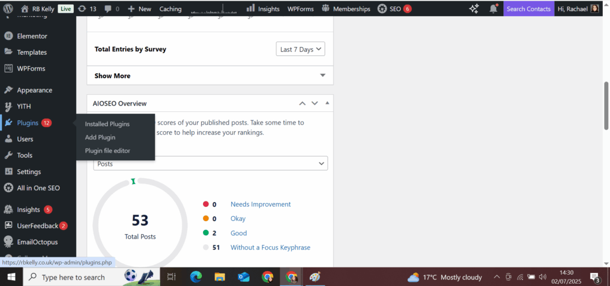Image resolution: width=610 pixels, height=286 pixels.
Task: Open the New content menu
Action: pos(139,8)
